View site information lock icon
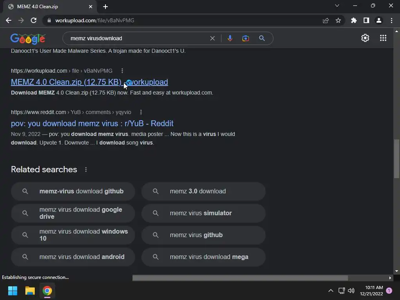This screenshot has width=400, height=300. coord(49,20)
